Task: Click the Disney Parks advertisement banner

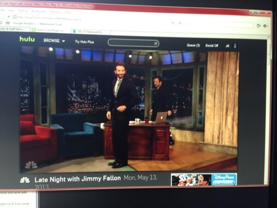Action: (x=204, y=179)
